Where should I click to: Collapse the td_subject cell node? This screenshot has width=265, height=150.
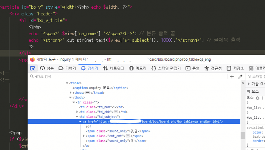point(77,117)
